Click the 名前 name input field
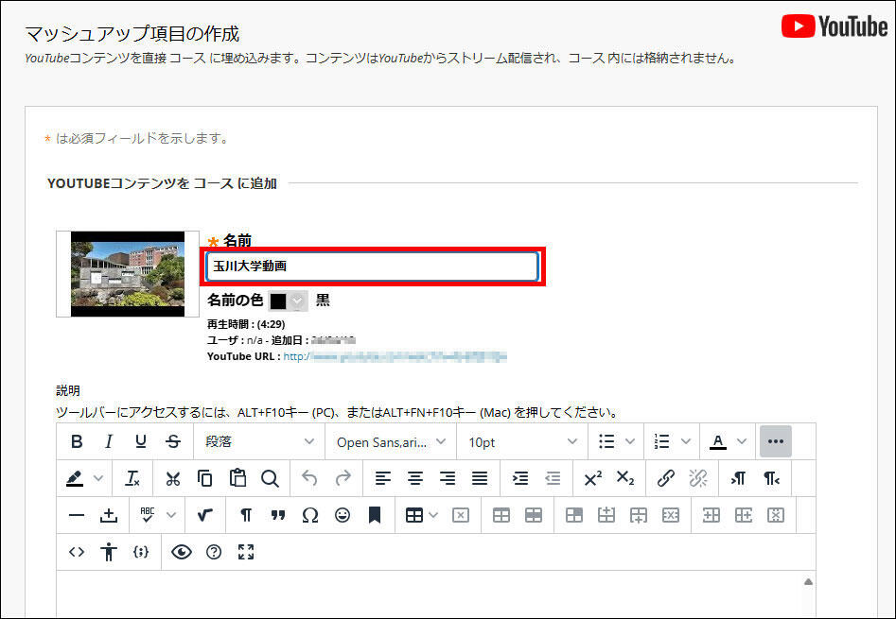 pyautogui.click(x=372, y=266)
